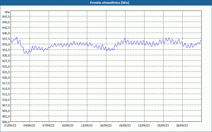
Task: Click the 07/09/23 date label
Action: (x=48, y=125)
